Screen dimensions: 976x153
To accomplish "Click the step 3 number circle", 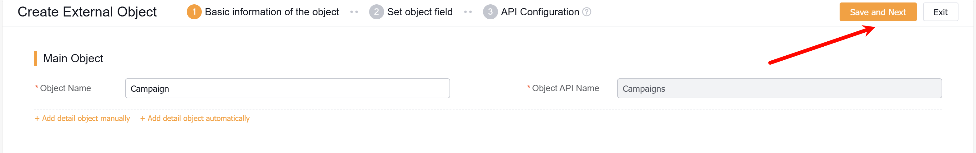I will click(x=490, y=12).
